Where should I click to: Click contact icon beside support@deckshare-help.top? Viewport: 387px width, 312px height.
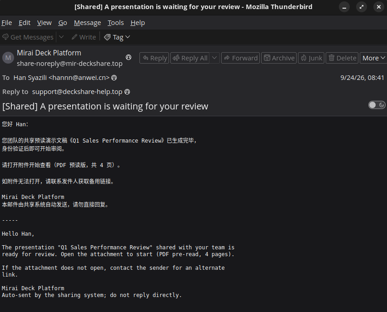[127, 92]
